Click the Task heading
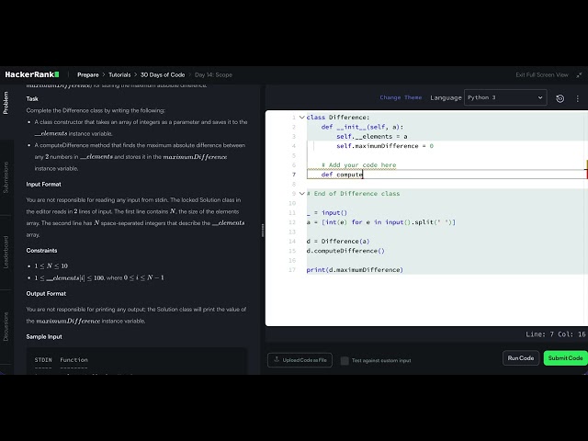 32,98
